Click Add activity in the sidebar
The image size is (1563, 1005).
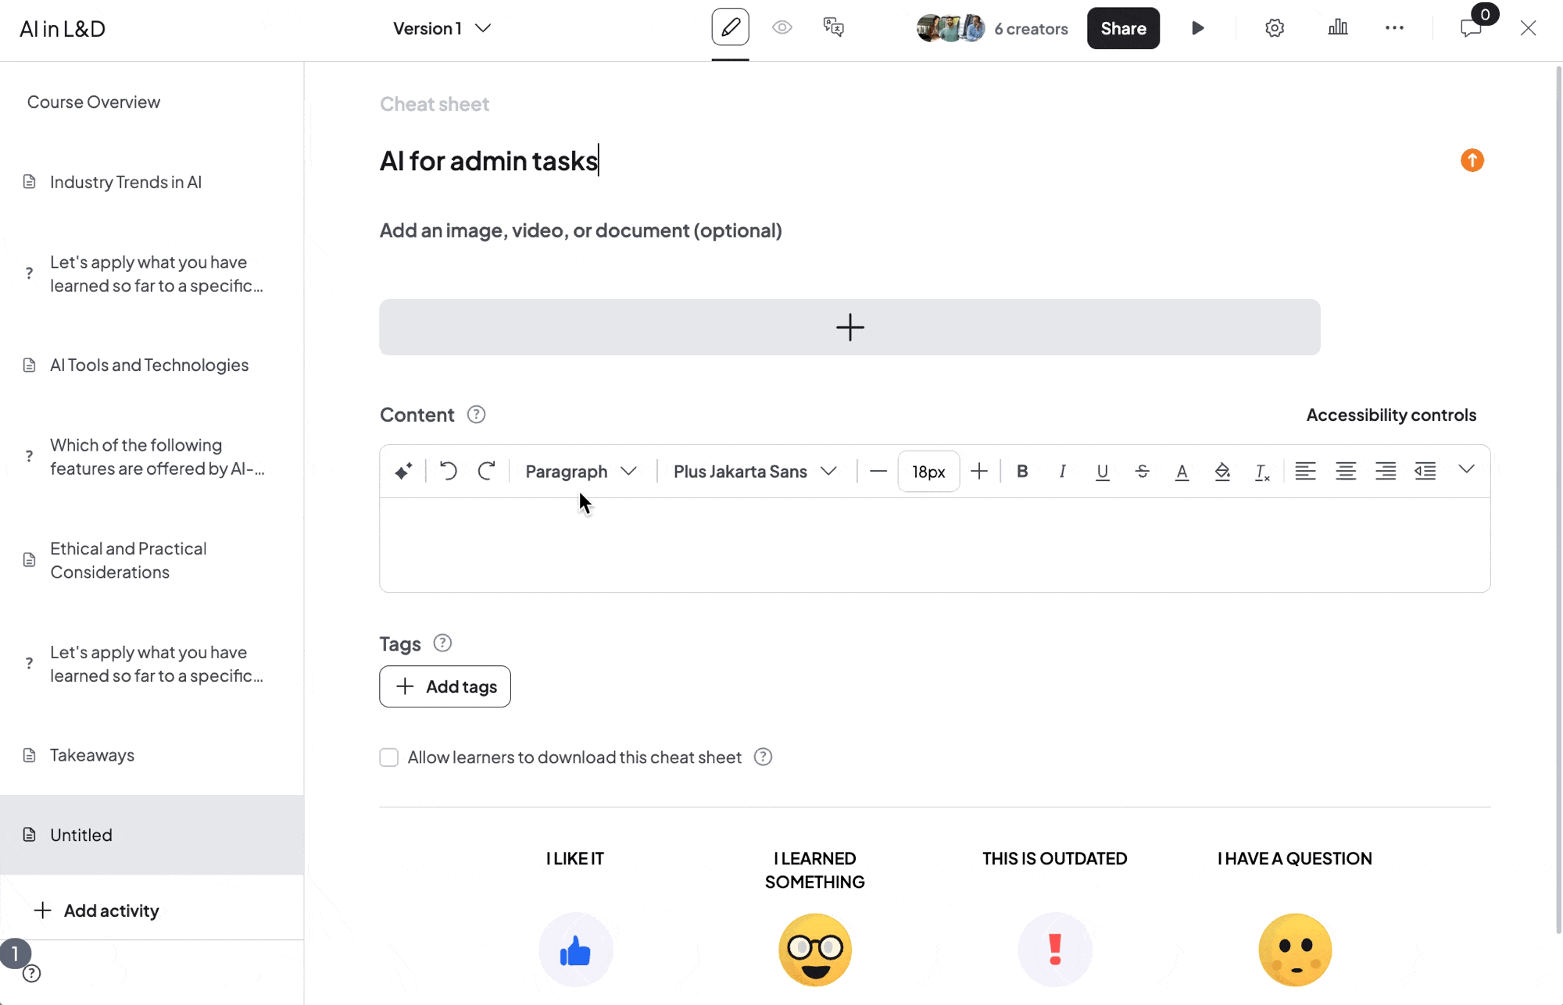[x=97, y=911]
